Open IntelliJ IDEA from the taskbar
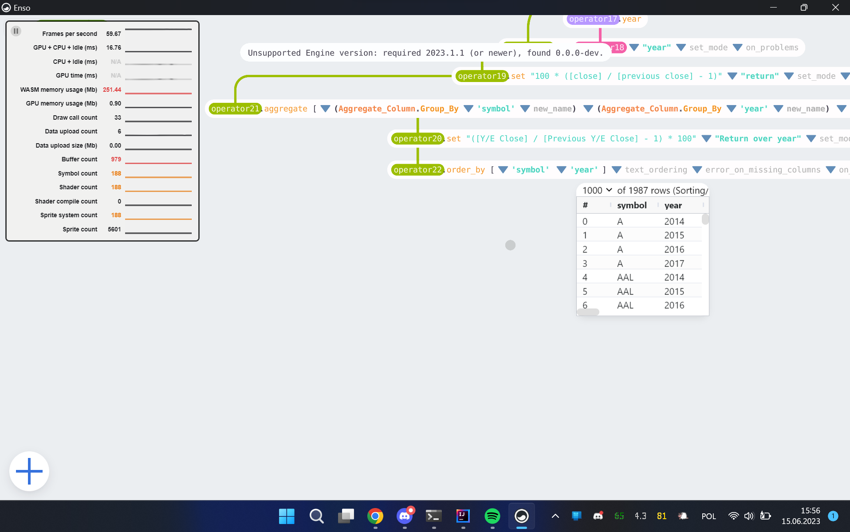The width and height of the screenshot is (850, 532). (463, 516)
